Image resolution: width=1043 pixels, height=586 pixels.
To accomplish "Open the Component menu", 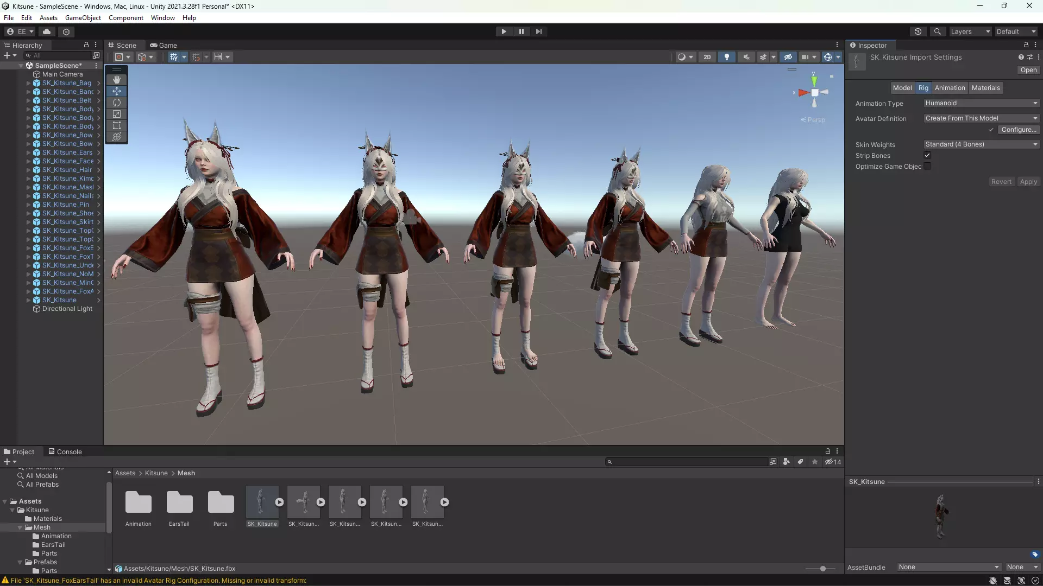I will (x=126, y=18).
